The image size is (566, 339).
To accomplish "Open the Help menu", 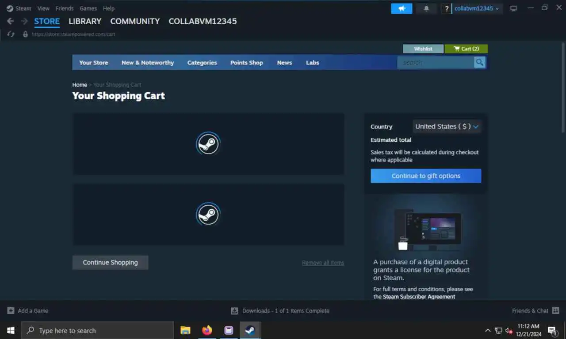I will tap(109, 8).
